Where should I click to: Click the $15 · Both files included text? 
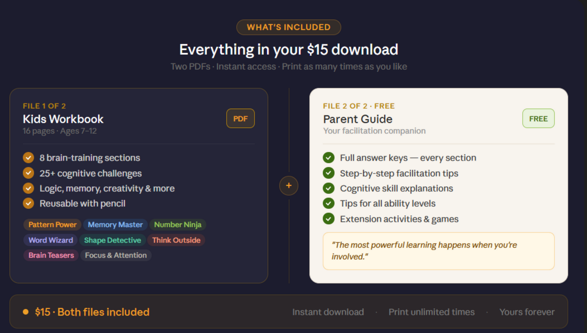[x=92, y=312]
